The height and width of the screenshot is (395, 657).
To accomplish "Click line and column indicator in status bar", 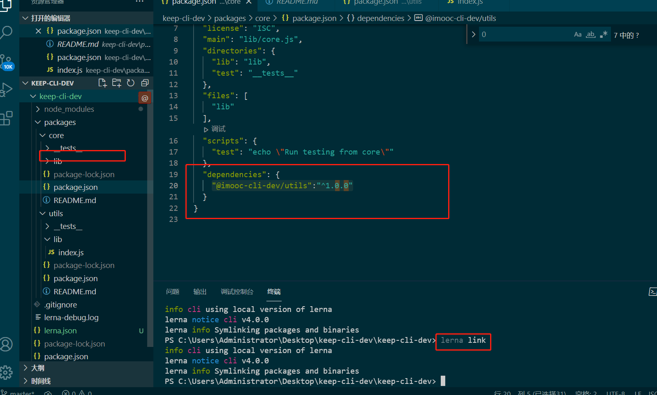I will pyautogui.click(x=530, y=393).
